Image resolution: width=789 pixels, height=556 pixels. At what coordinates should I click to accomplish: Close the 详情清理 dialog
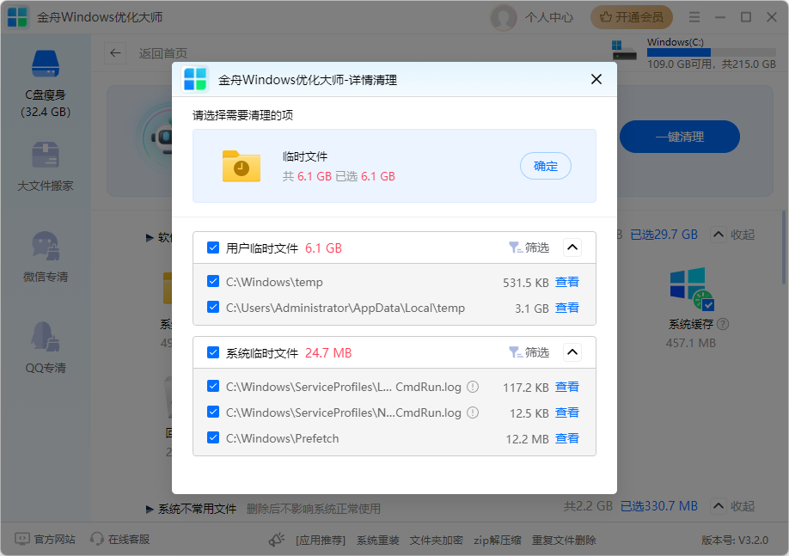[596, 79]
